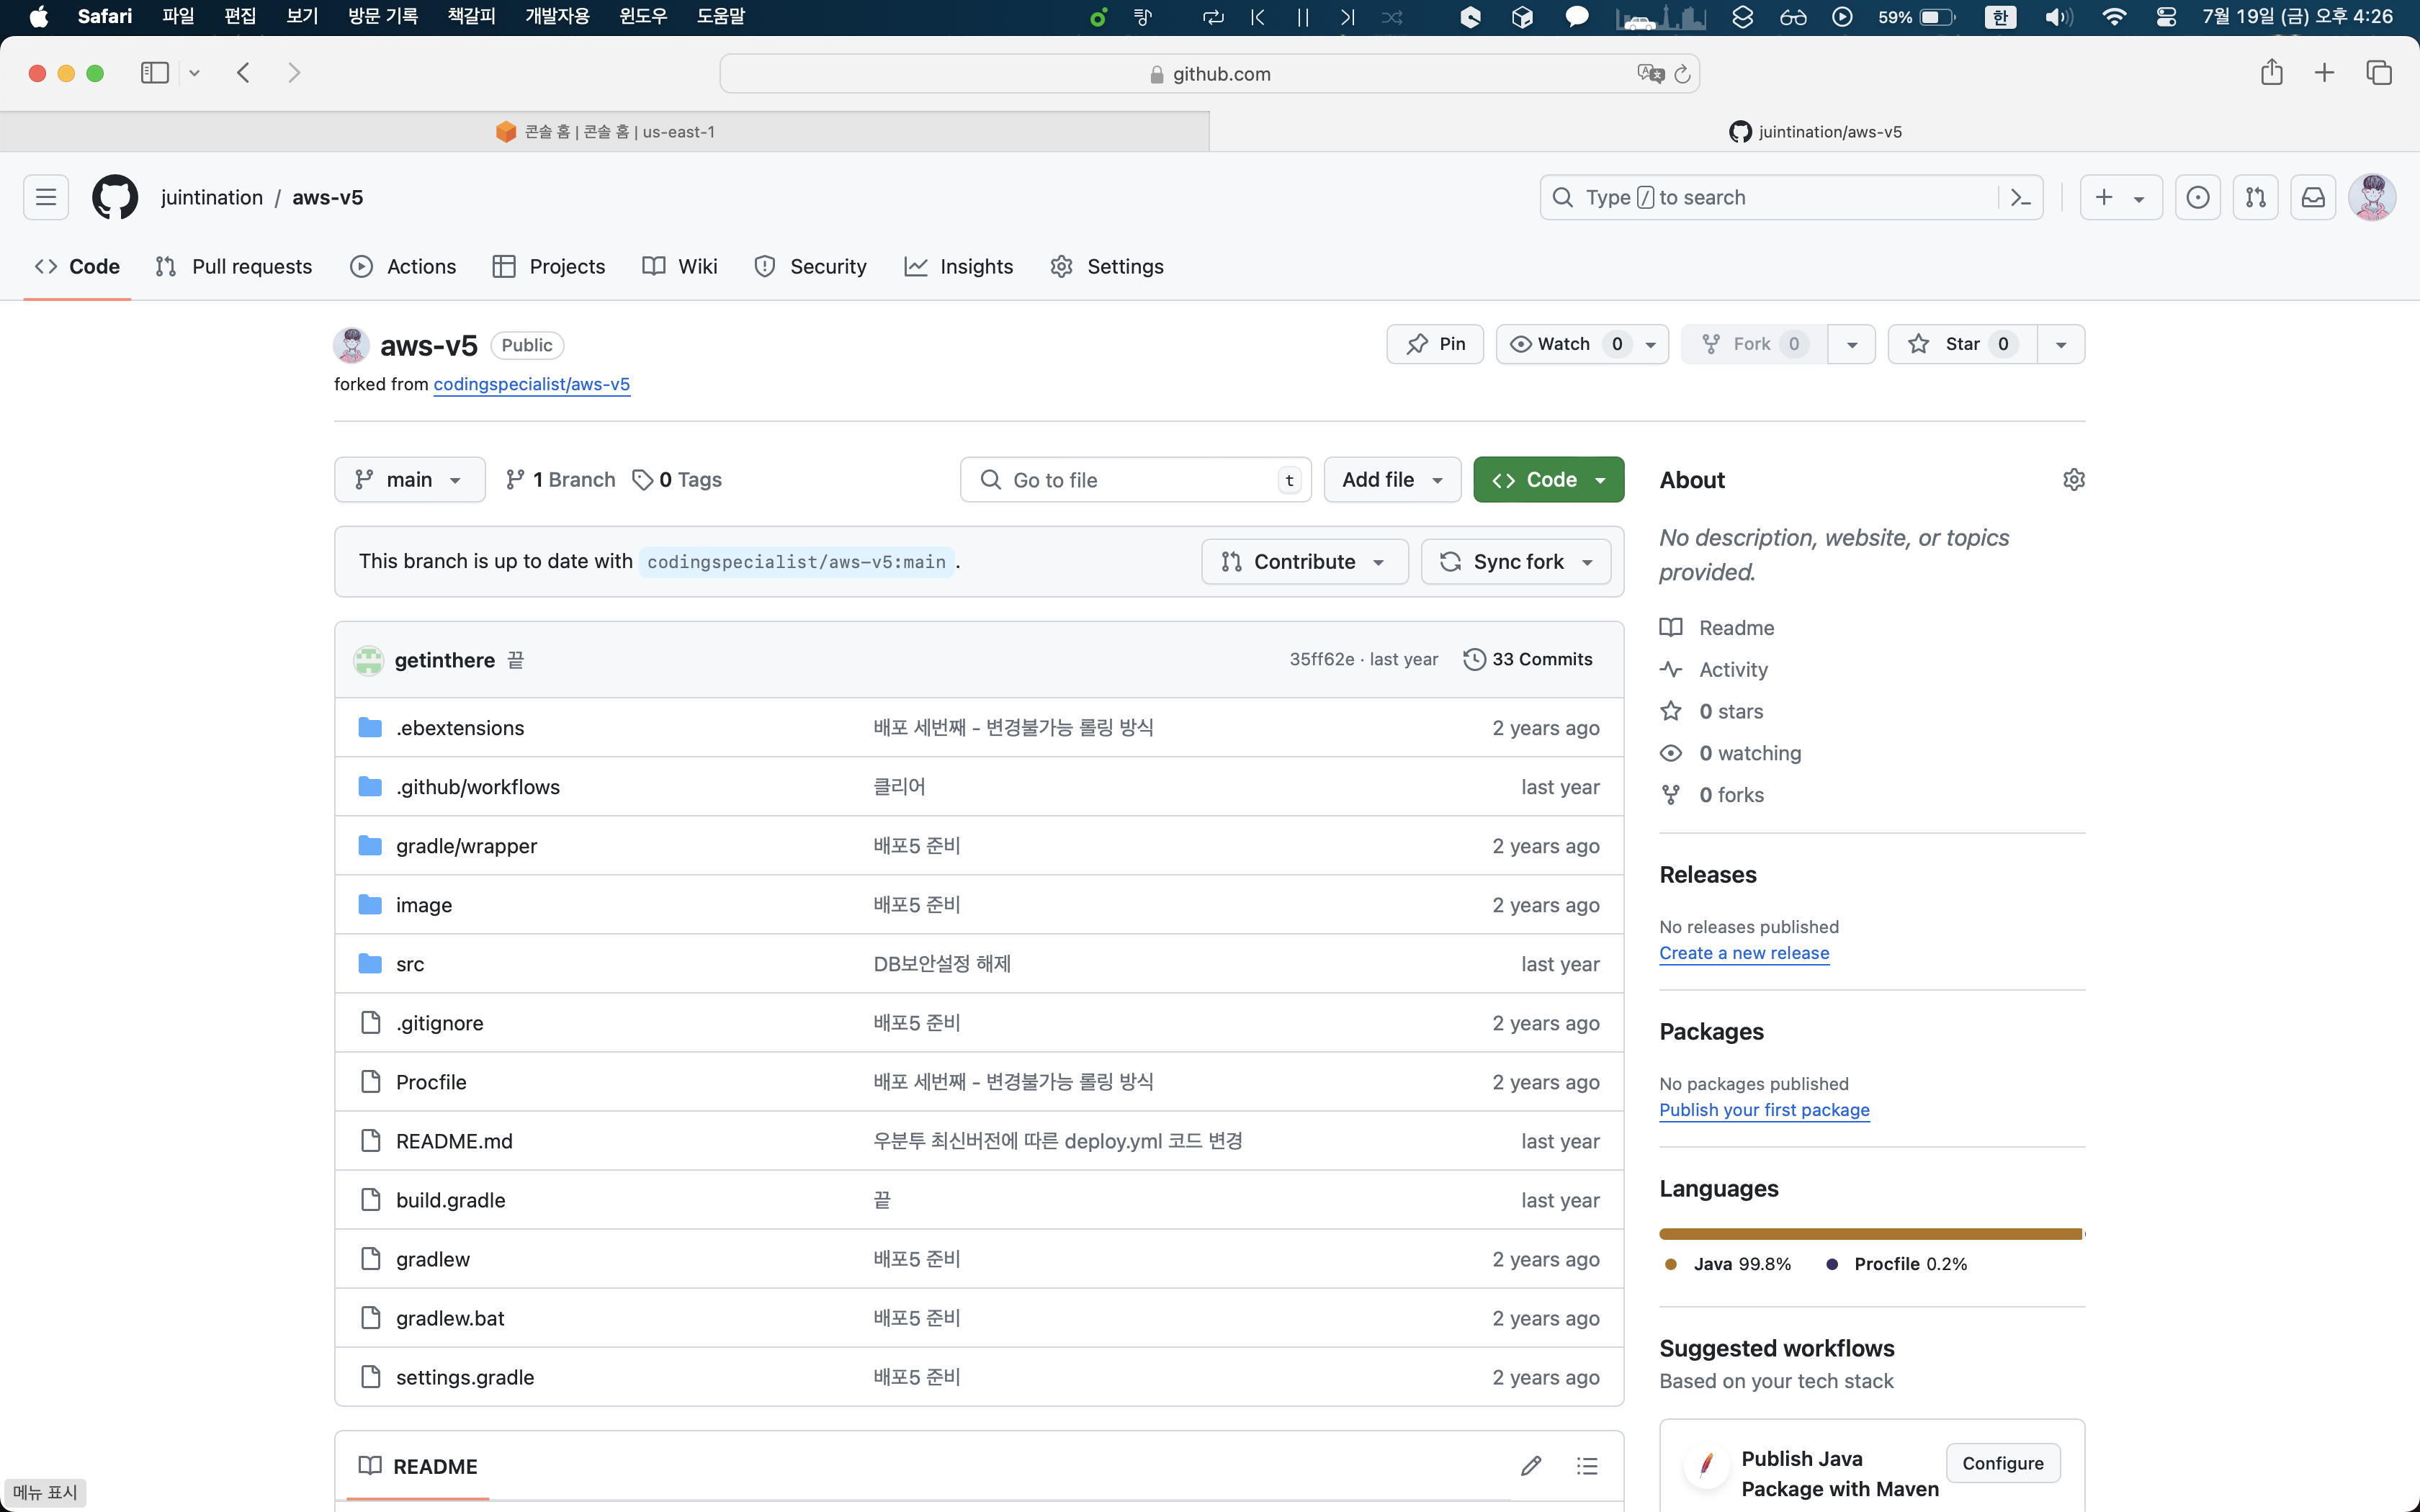2420x1512 pixels.
Task: Open README outline list icon
Action: (x=1587, y=1466)
